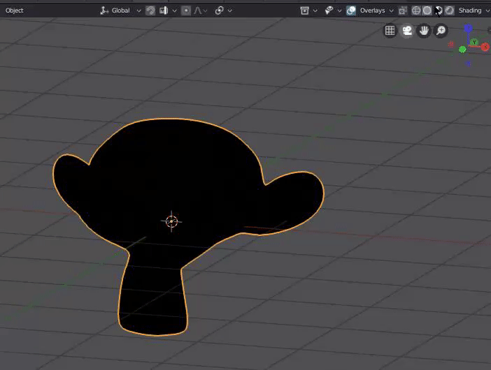Open the Global transform orientation dropdown
491x370 pixels.
point(120,10)
